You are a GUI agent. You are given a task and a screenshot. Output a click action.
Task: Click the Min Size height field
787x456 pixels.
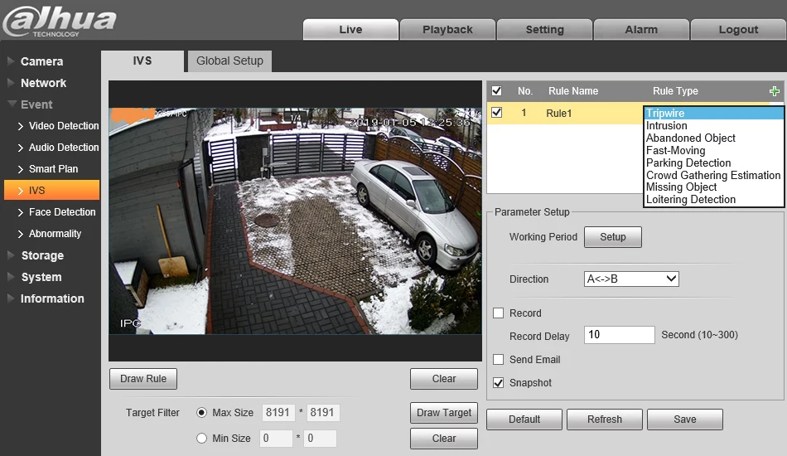point(321,438)
